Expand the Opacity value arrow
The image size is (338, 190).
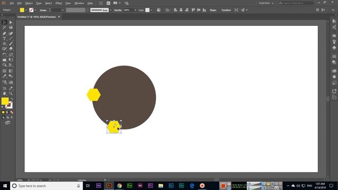click(135, 10)
